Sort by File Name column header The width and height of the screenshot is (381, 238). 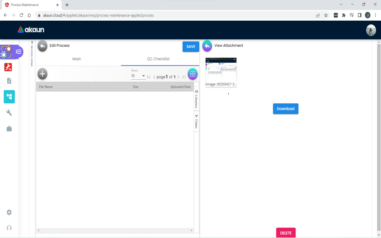62,87
